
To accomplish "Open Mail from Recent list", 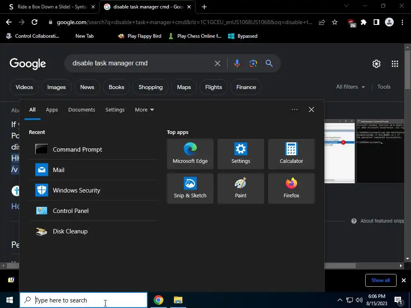I will click(x=93, y=170).
